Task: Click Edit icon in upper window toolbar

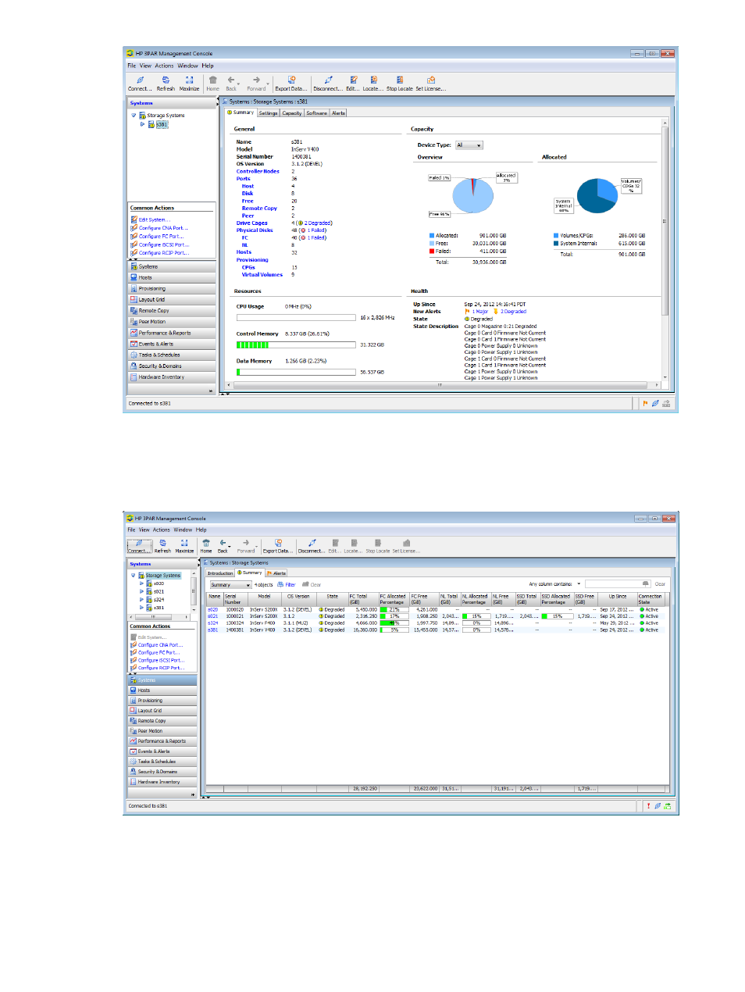Action: [x=353, y=80]
